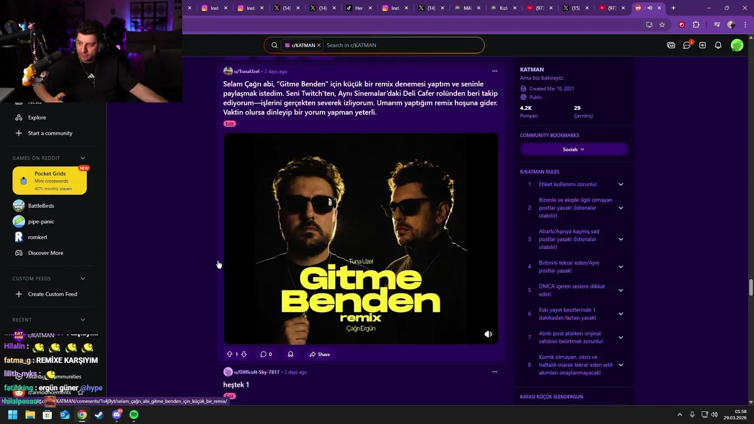Expand rule 5 DMCA içeren seslere dikkat
Screen dimensions: 754x424
[x=620, y=290]
